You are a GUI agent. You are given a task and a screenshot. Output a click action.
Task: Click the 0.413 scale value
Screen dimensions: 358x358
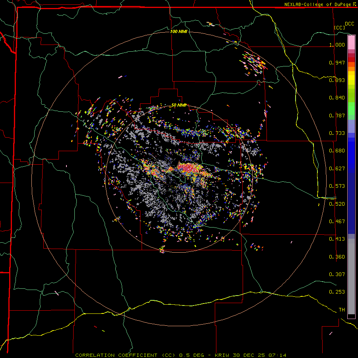[337, 239]
